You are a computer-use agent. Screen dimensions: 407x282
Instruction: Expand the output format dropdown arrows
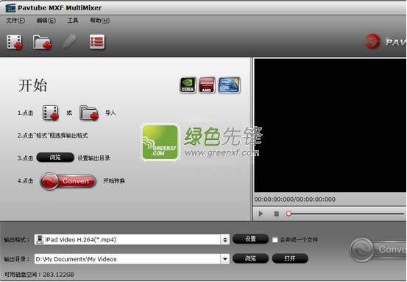pos(224,239)
